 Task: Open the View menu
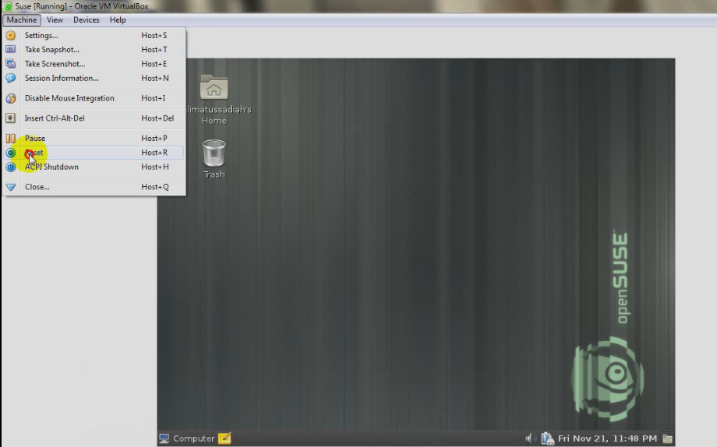point(55,20)
